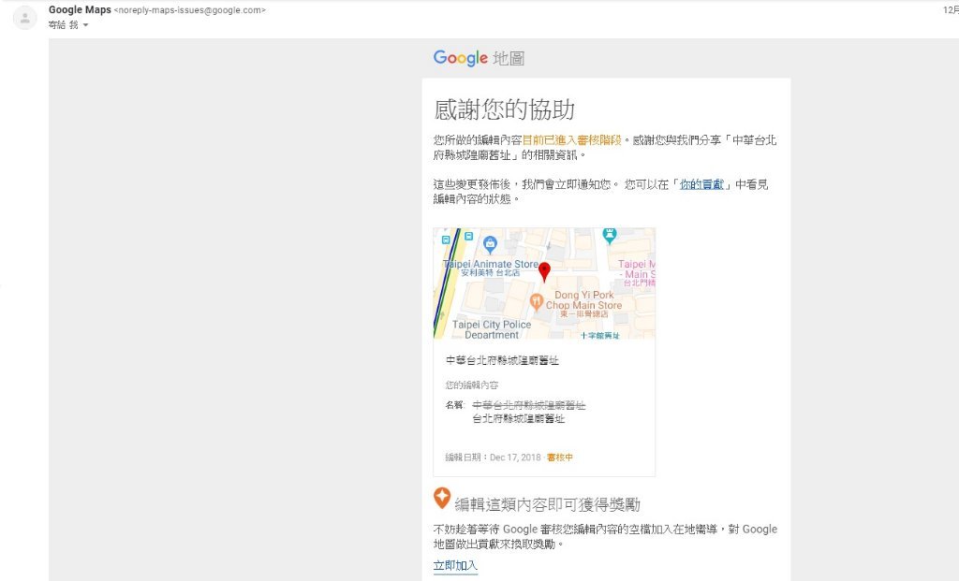Click the map thumbnail image
The image size is (959, 581).
(x=544, y=283)
